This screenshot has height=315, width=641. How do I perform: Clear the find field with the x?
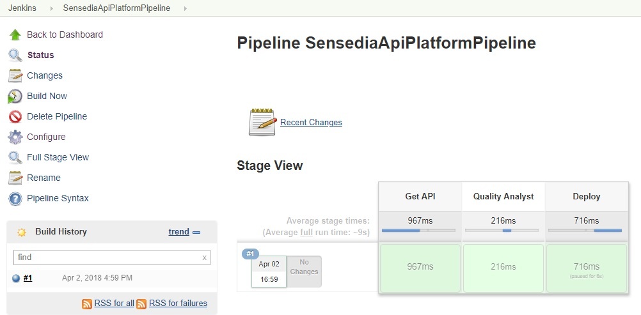click(205, 257)
